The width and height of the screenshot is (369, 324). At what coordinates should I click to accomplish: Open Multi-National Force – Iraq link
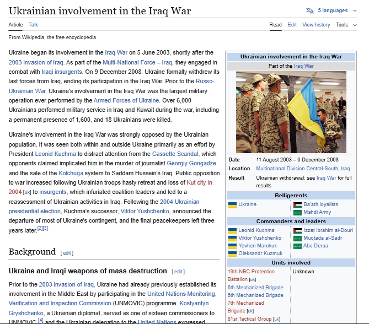[137, 62]
